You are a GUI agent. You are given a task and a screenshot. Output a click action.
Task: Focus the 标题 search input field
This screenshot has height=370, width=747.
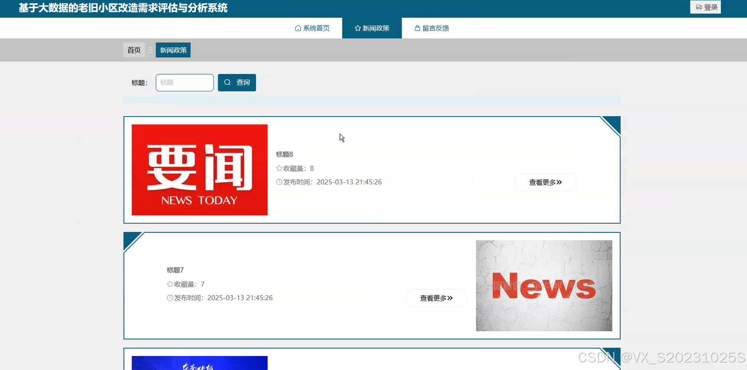coord(185,83)
